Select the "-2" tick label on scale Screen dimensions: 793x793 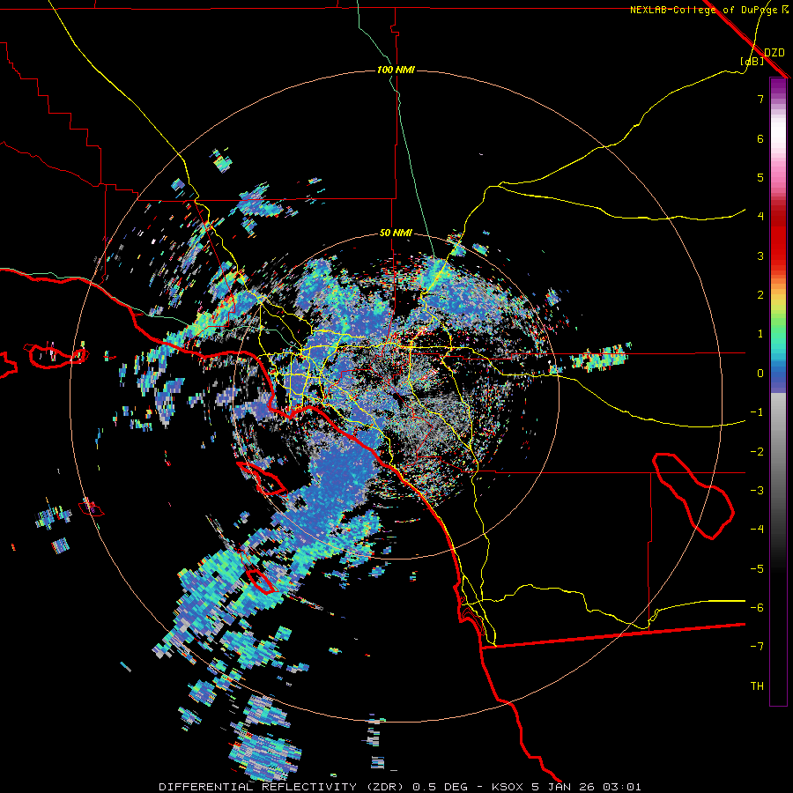757,452
